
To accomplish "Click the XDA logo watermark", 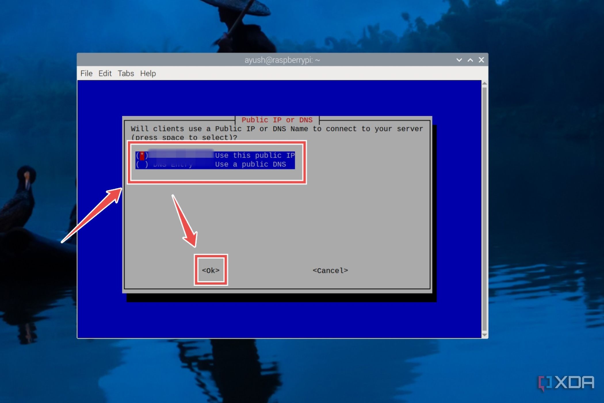I will tap(566, 383).
